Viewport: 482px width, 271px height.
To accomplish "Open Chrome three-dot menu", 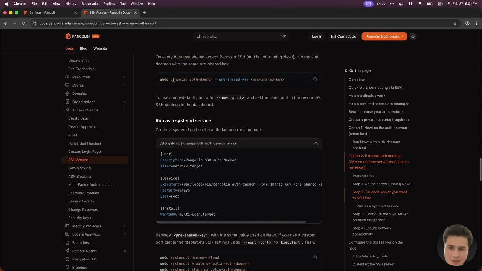I will (476, 23).
